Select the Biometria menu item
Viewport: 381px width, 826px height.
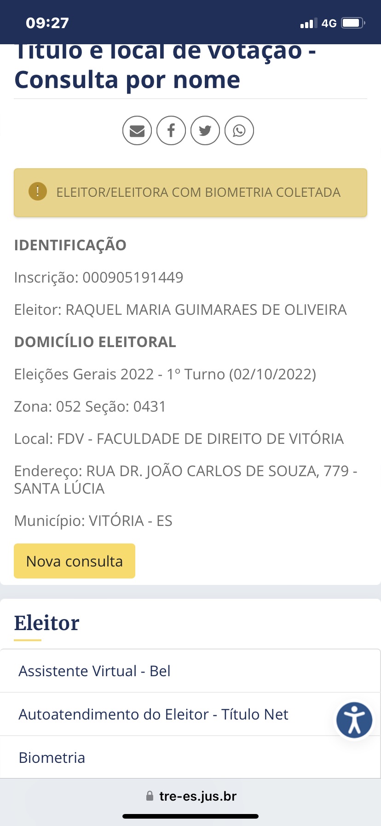[x=52, y=758]
